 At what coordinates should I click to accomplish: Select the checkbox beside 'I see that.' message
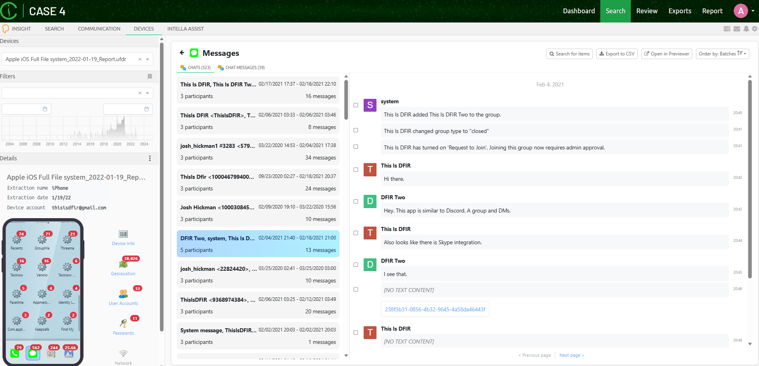(356, 265)
